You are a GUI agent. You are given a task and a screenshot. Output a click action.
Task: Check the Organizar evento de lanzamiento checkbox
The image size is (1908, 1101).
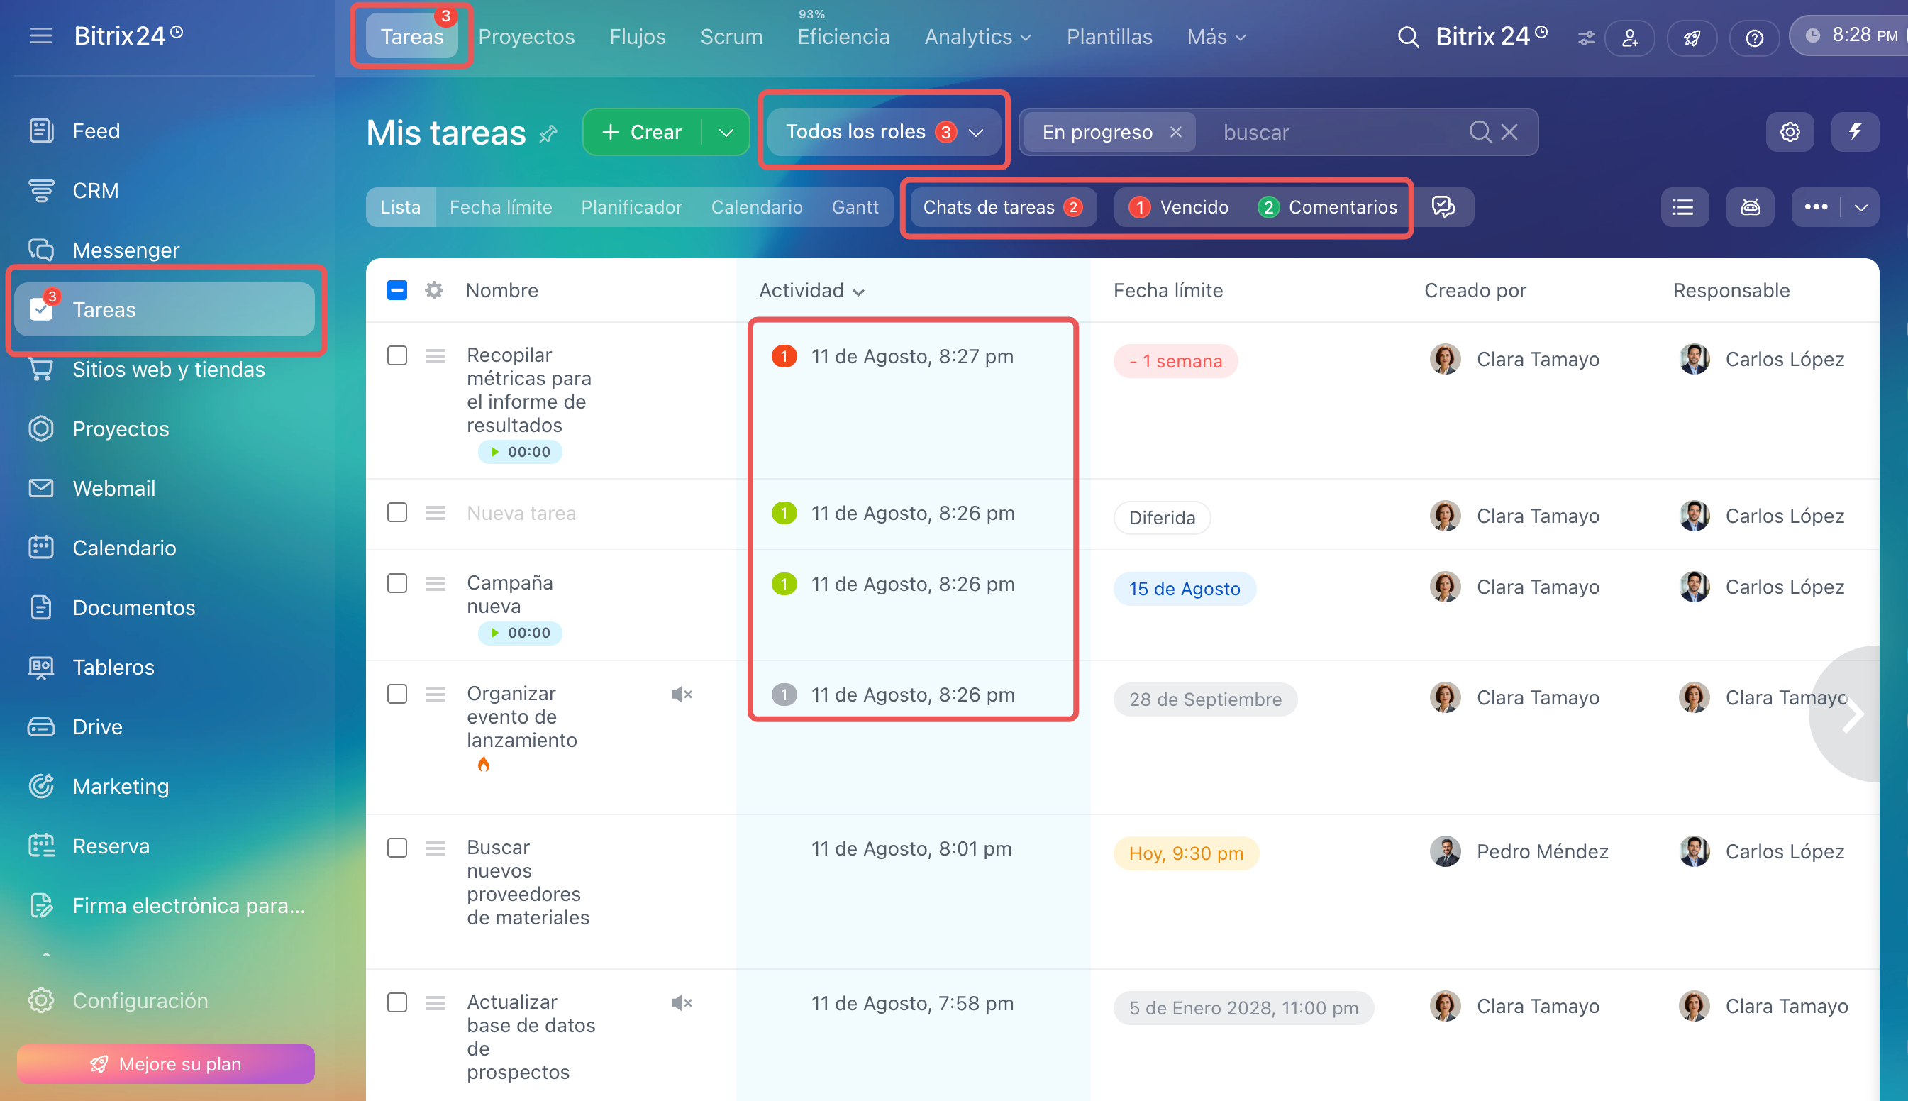pyautogui.click(x=397, y=695)
